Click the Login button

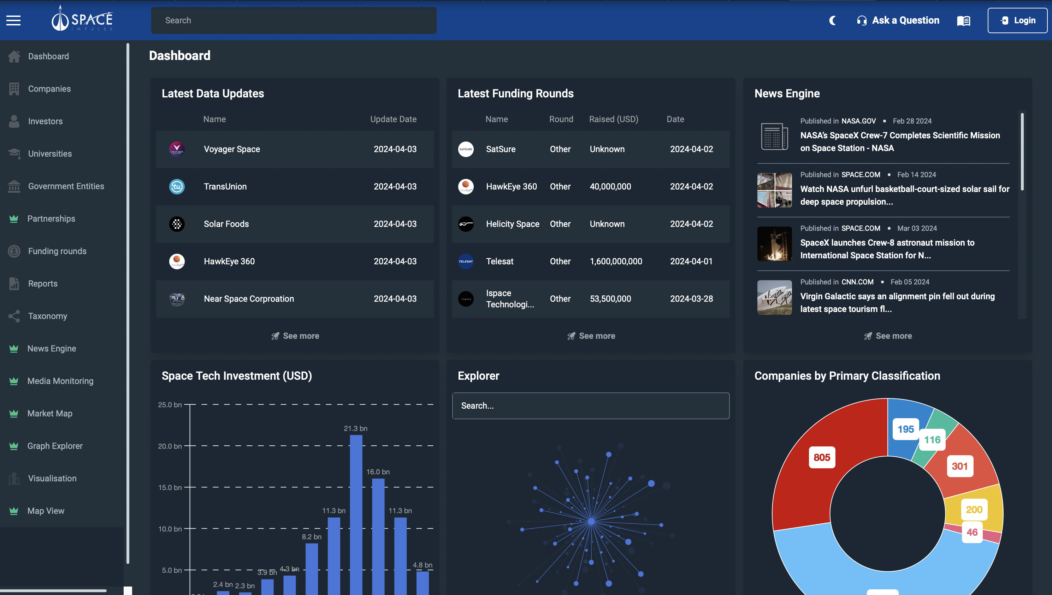click(x=1017, y=20)
